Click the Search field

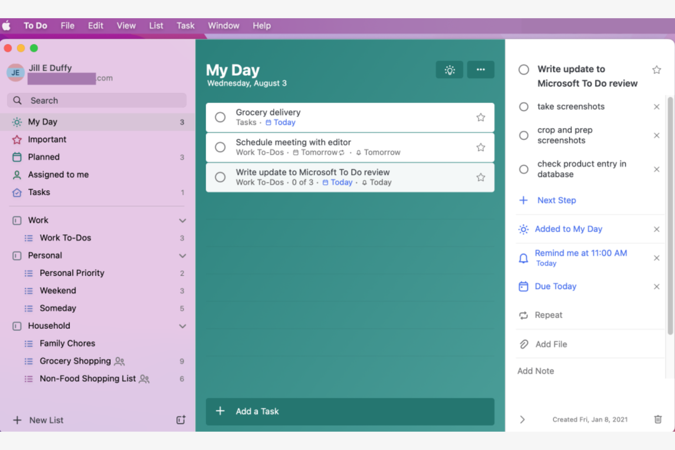(97, 100)
